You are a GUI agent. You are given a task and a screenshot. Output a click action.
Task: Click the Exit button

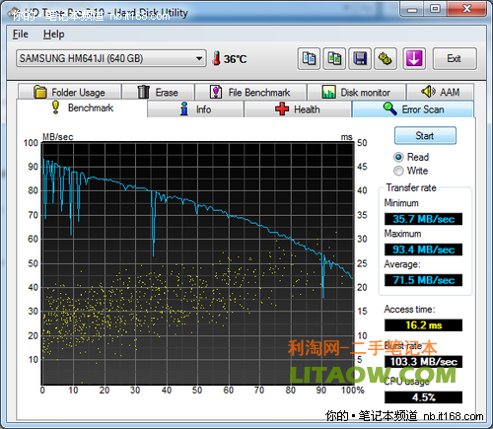(455, 59)
